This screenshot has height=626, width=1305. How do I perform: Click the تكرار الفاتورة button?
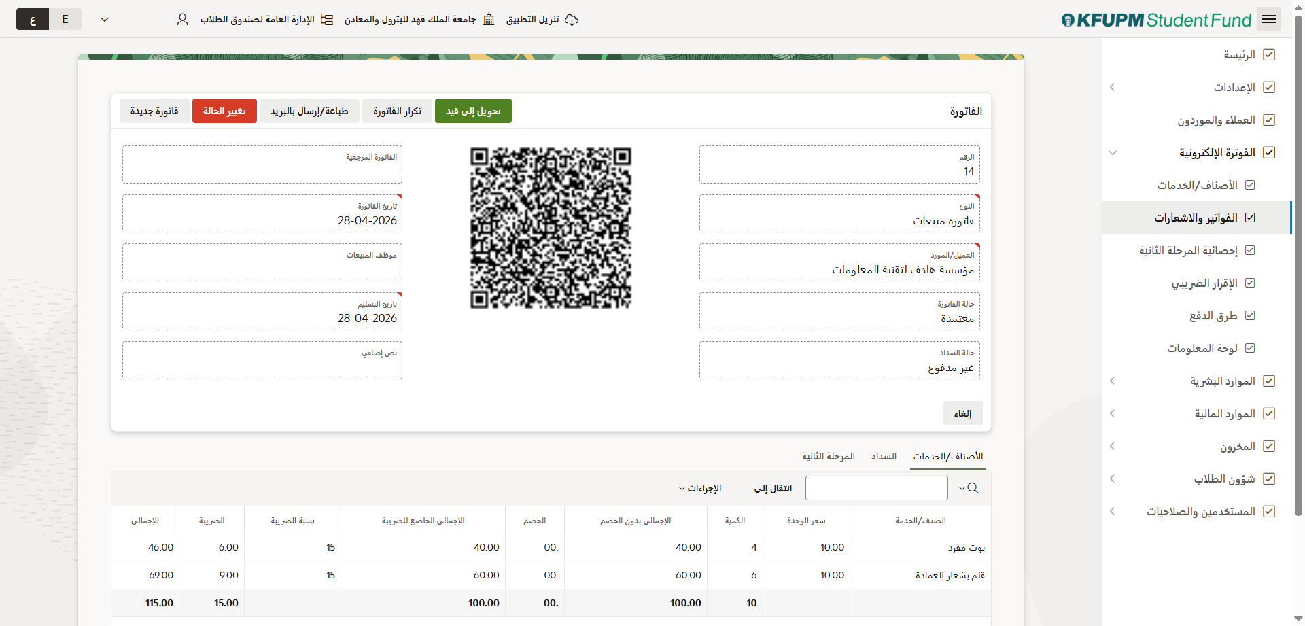coord(397,111)
